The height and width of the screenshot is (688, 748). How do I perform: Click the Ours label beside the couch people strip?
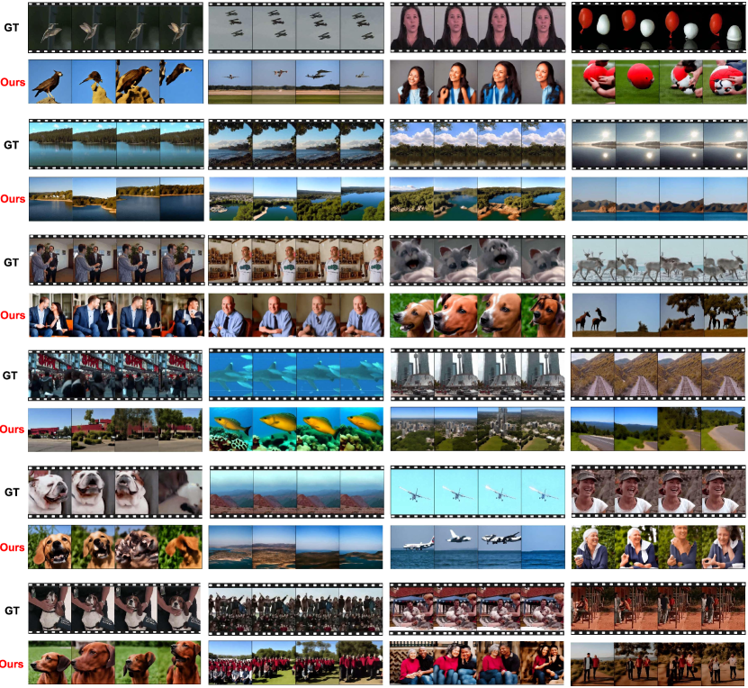pos(13,315)
